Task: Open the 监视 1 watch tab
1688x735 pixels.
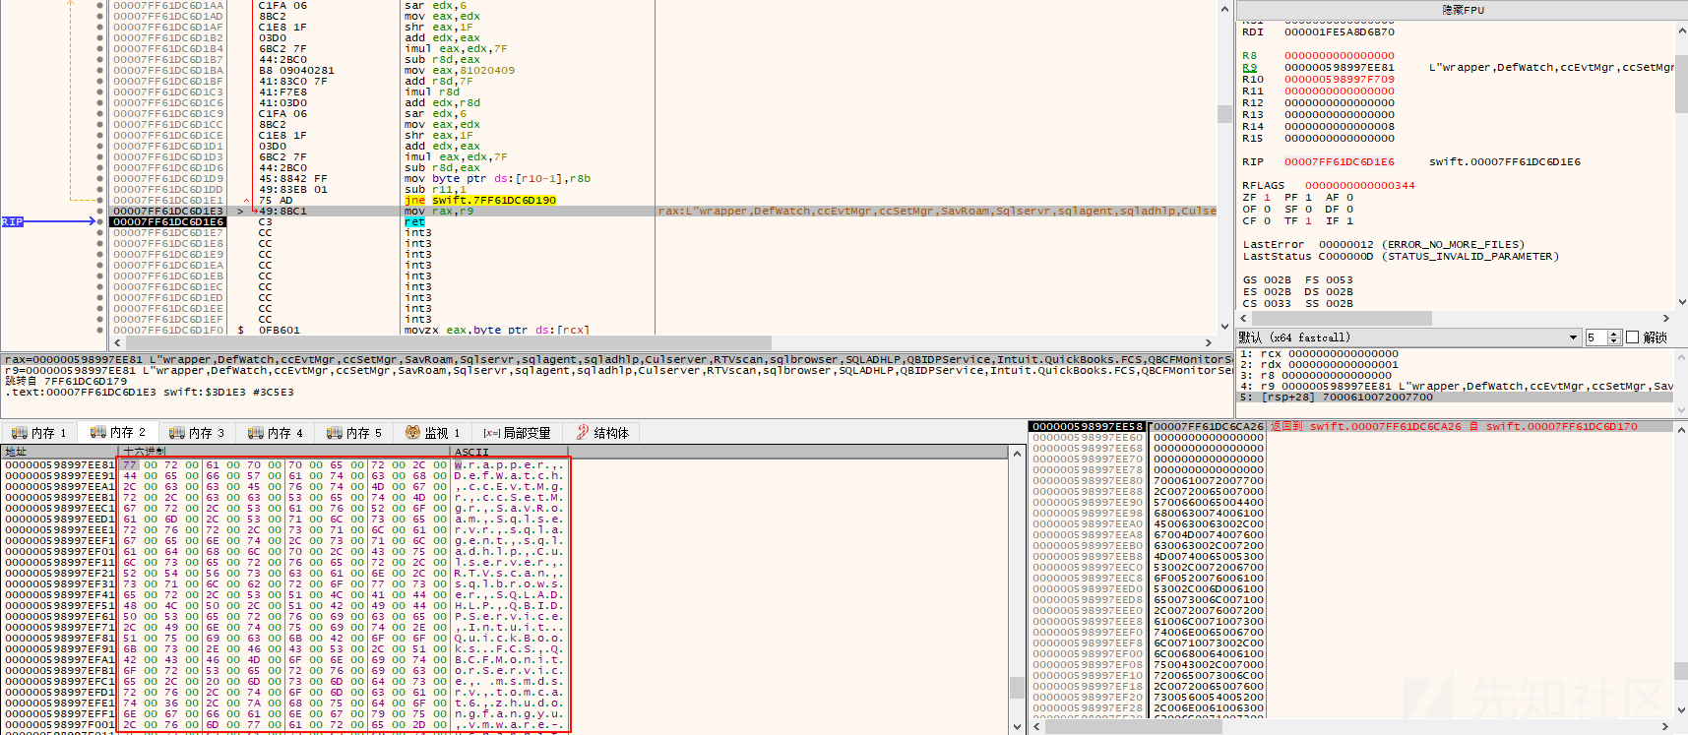Action: pos(432,432)
